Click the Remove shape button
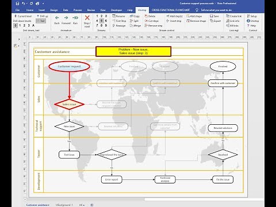 [x=196, y=21]
